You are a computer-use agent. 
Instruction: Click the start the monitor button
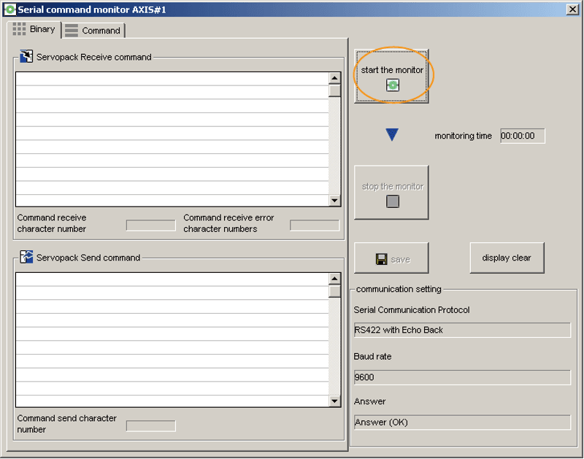(x=392, y=77)
